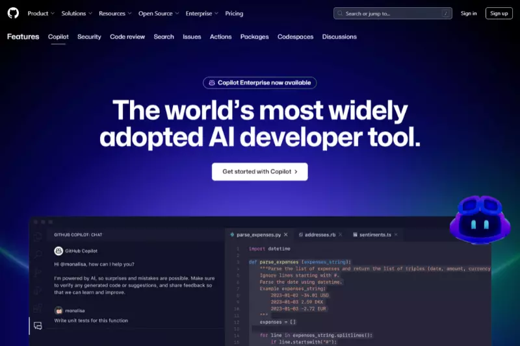
Task: Go to the Discussions tab
Action: click(x=339, y=37)
